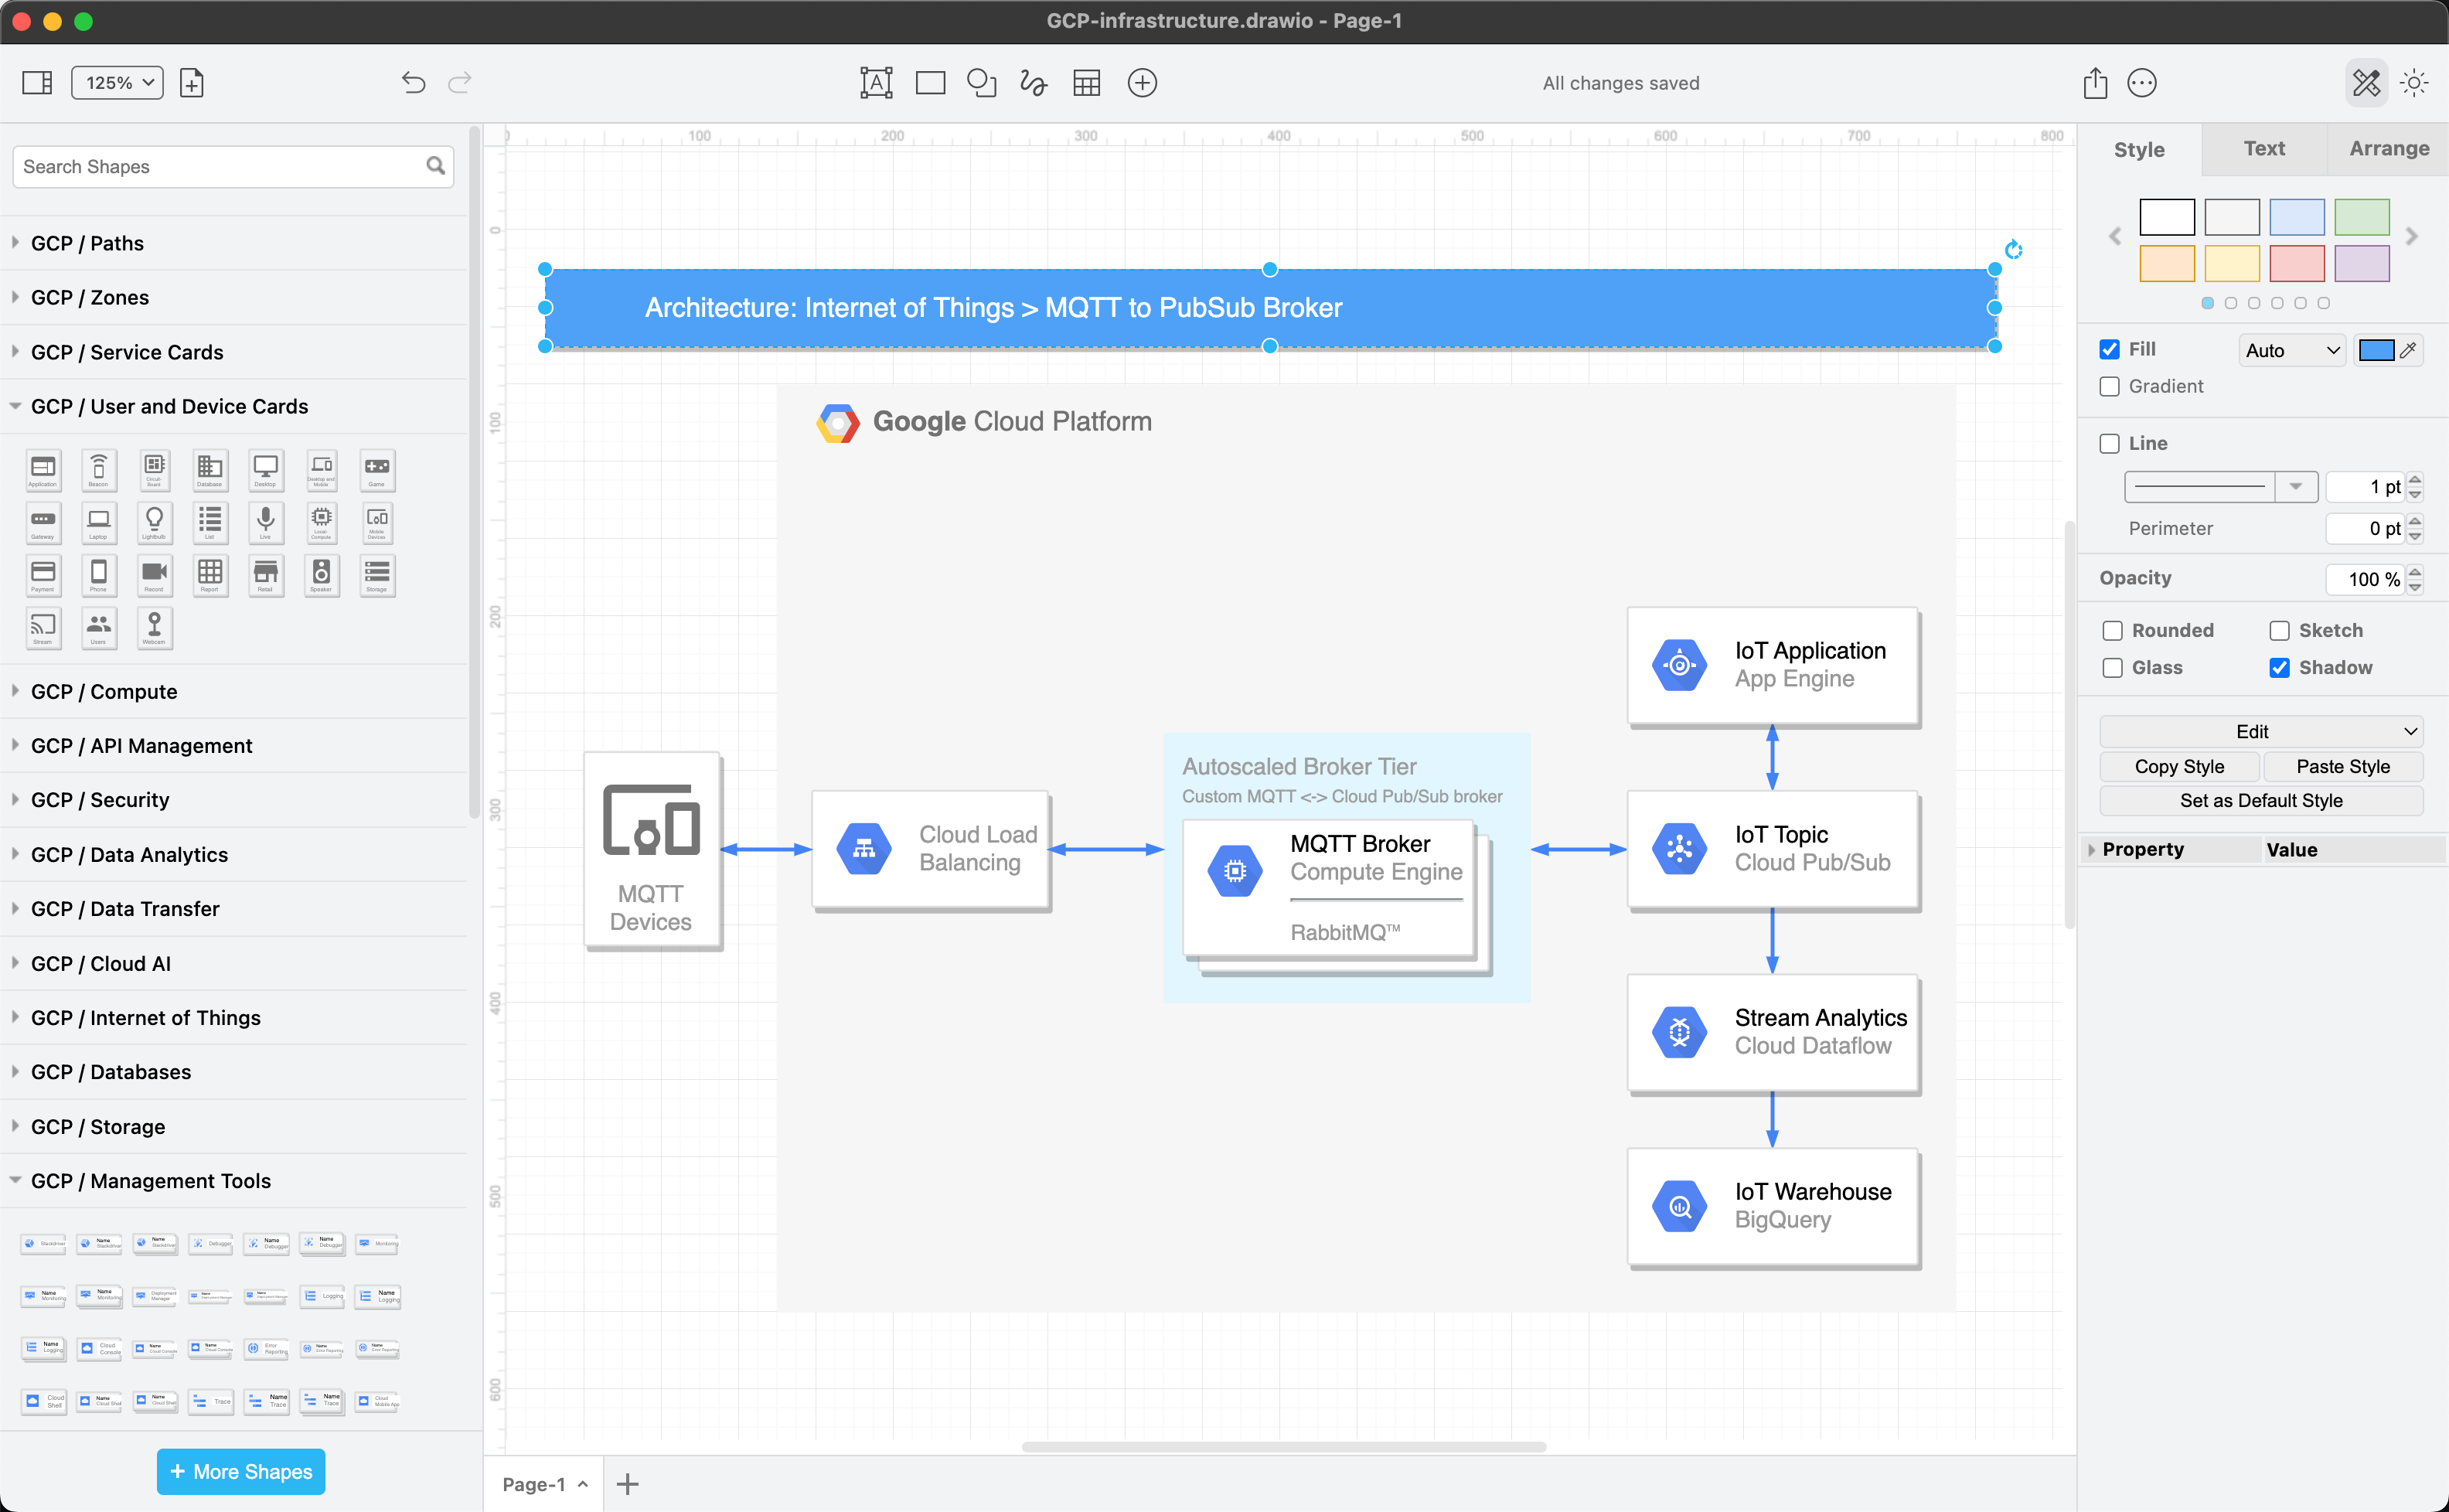2449x1512 pixels.
Task: Click the zoom level input field
Action: tap(118, 80)
